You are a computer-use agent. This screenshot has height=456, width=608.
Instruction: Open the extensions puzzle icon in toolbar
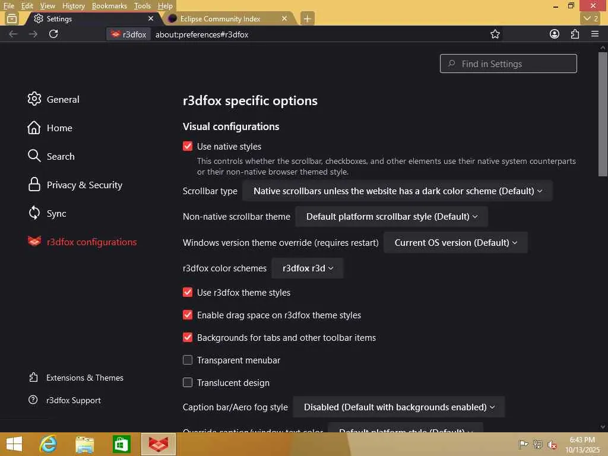[x=575, y=34]
